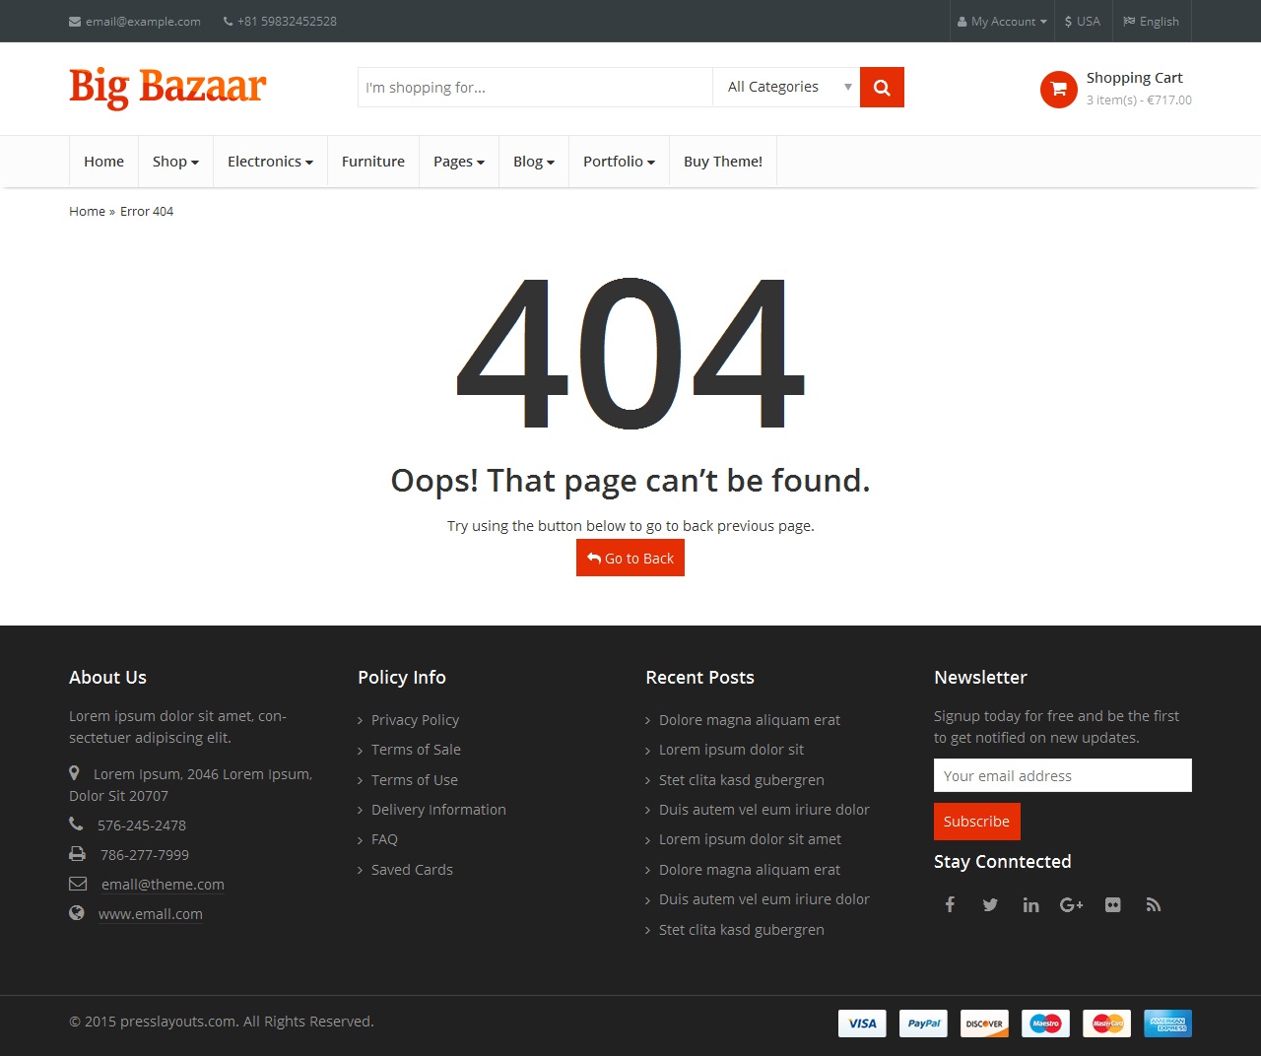1261x1056 pixels.
Task: Open the All Categories dropdown
Action: pyautogui.click(x=785, y=87)
